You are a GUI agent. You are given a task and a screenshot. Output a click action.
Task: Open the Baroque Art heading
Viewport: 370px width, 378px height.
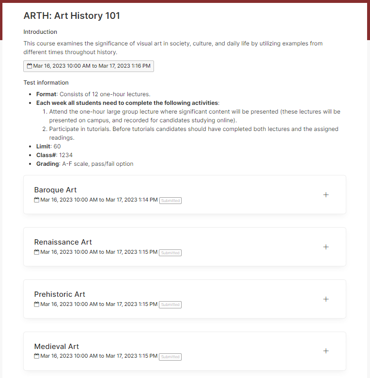tap(55, 190)
